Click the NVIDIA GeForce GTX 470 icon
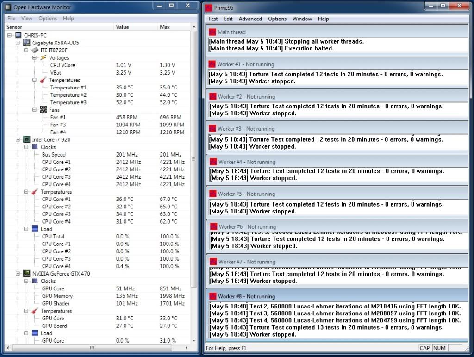This screenshot has height=357, width=474. [x=27, y=274]
